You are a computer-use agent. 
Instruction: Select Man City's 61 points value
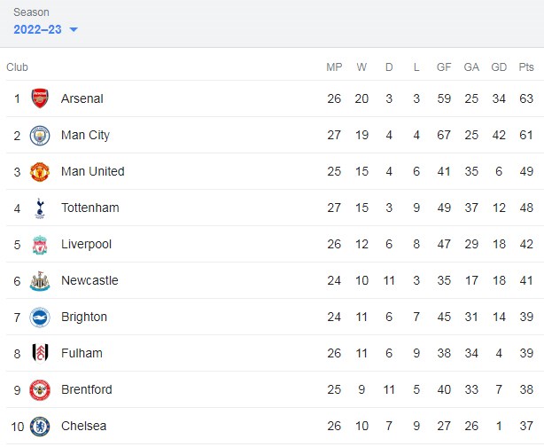tap(526, 135)
